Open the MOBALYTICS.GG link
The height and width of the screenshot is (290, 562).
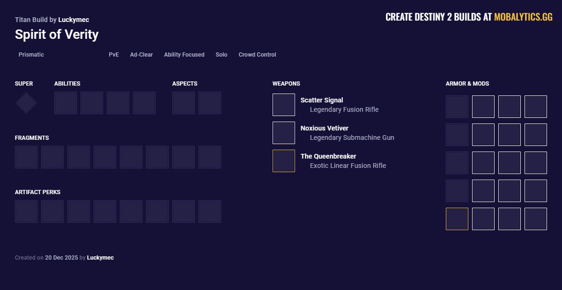(x=523, y=17)
